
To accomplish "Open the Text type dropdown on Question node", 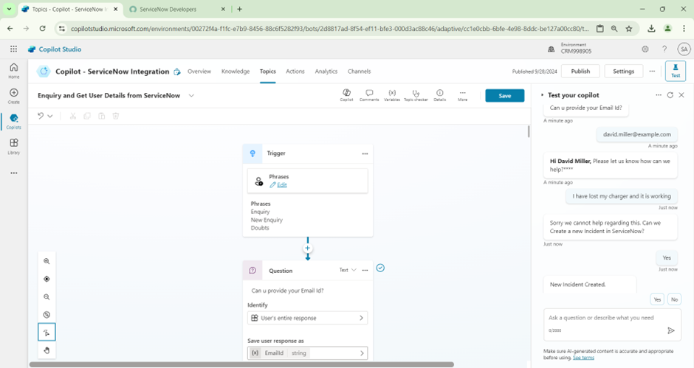I will pos(348,271).
